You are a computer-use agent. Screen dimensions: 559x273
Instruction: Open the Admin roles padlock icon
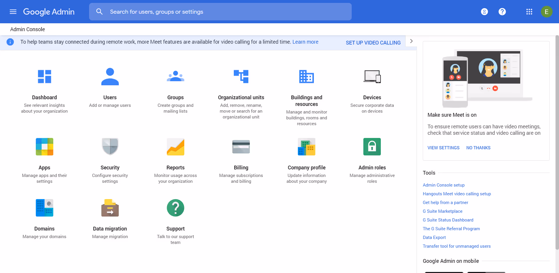[372, 147]
